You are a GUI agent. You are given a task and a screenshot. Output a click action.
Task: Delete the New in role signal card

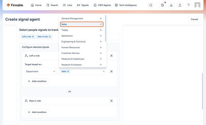(111, 101)
